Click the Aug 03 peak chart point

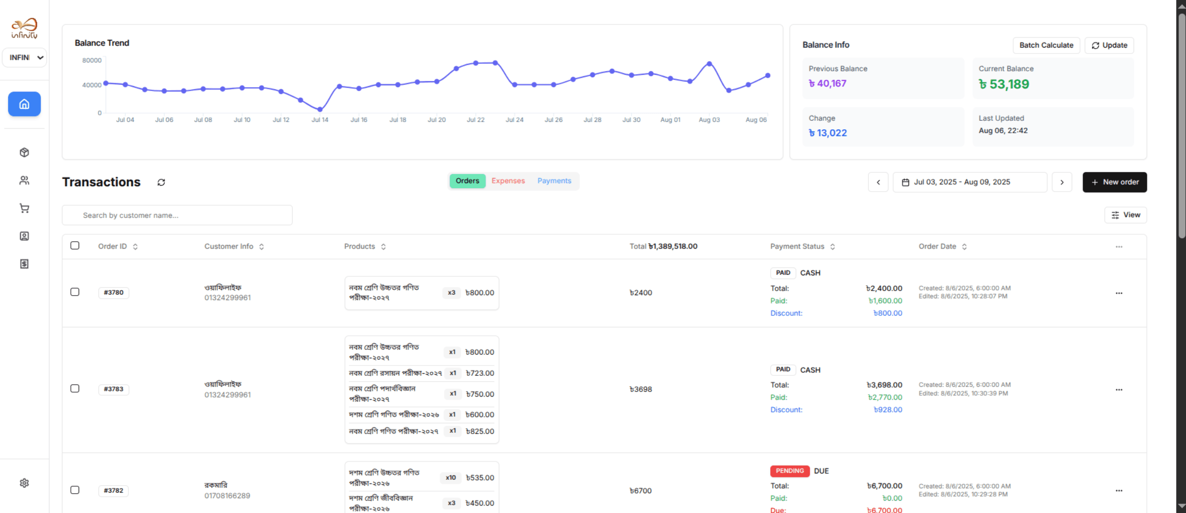click(709, 64)
